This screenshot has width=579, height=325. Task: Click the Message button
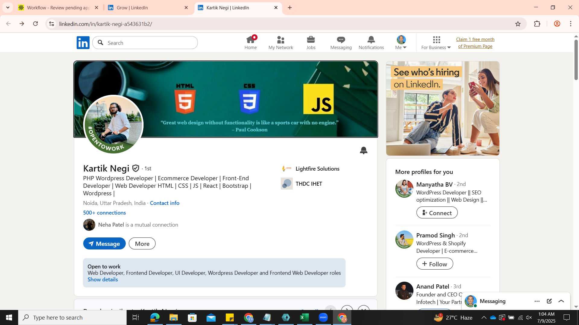(104, 244)
